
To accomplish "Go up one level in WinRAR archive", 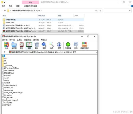I will pos(4,52).
